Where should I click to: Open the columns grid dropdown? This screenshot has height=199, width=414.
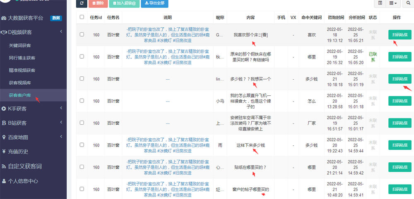click(393, 3)
